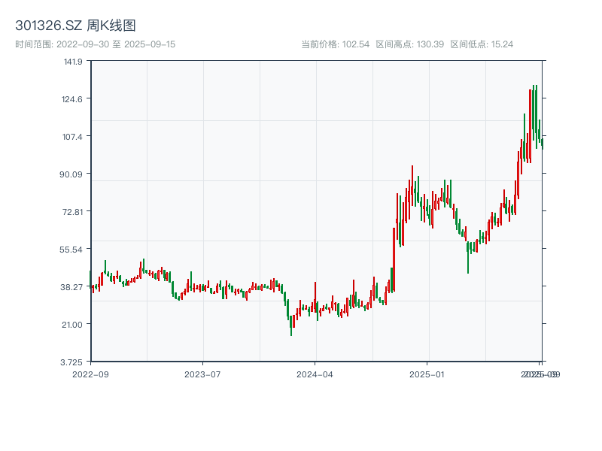The width and height of the screenshot is (602, 451).
Task: Click the 区间低点: 15.24 label
Action: point(482,44)
